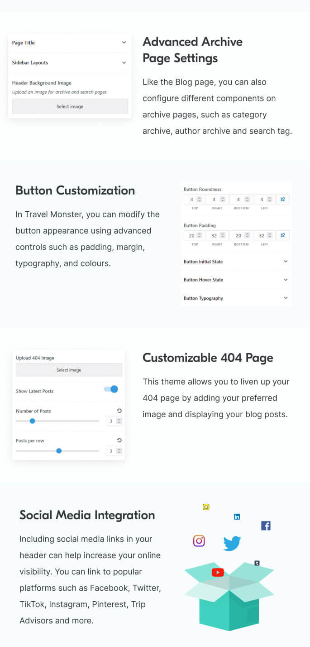Click the Posts per row slider handle

point(59,451)
